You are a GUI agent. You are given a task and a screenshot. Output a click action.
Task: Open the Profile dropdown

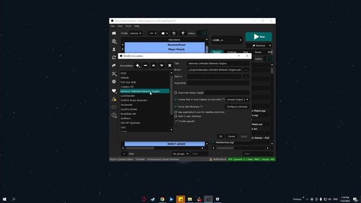click(x=135, y=33)
